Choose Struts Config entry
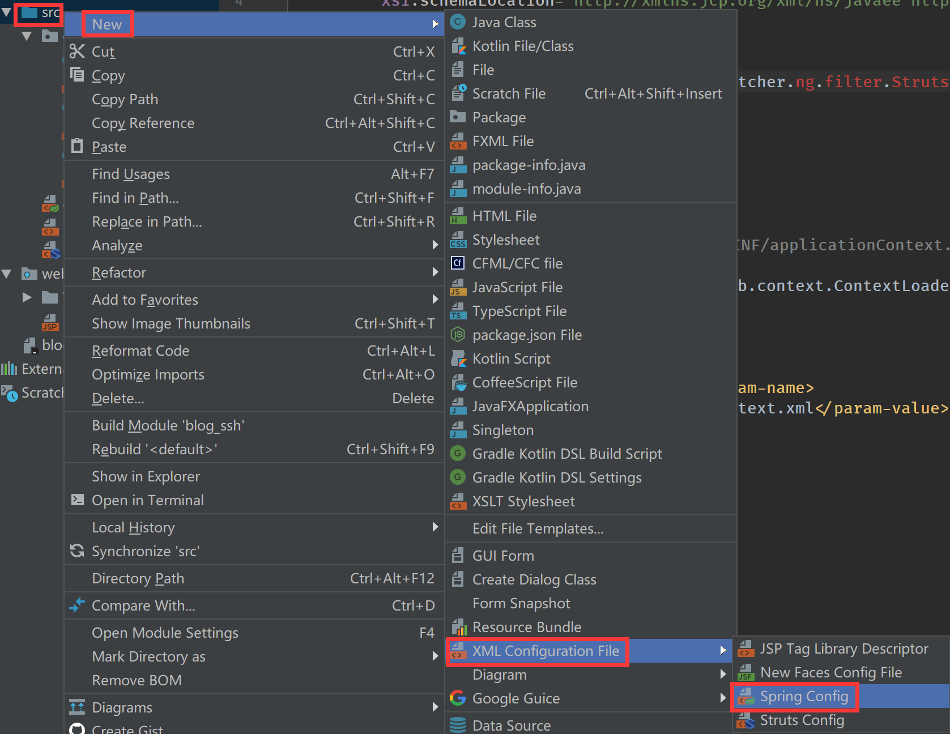Screen dimensions: 950x734 pos(841,720)
